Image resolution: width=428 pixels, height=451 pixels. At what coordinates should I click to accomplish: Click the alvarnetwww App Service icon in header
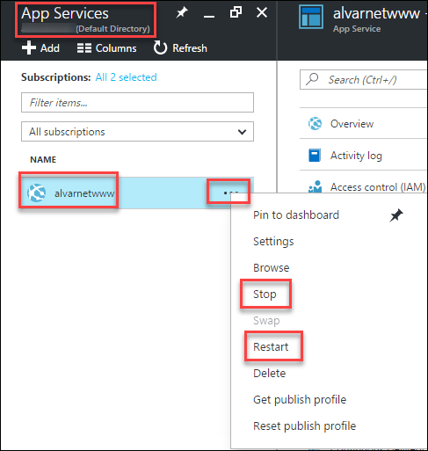(311, 17)
